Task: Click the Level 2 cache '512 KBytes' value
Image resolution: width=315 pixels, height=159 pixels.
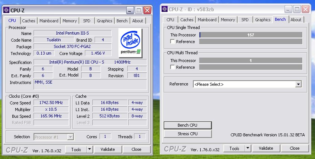Action: coord(110,116)
